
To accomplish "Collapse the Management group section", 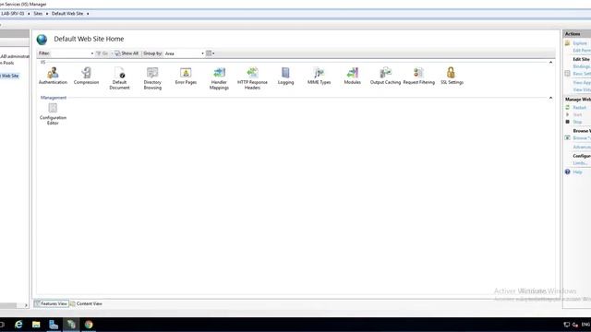I will (550, 98).
